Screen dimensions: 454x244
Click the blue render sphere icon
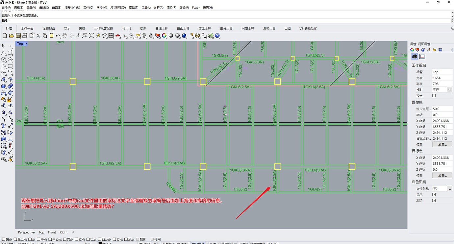point(184,36)
